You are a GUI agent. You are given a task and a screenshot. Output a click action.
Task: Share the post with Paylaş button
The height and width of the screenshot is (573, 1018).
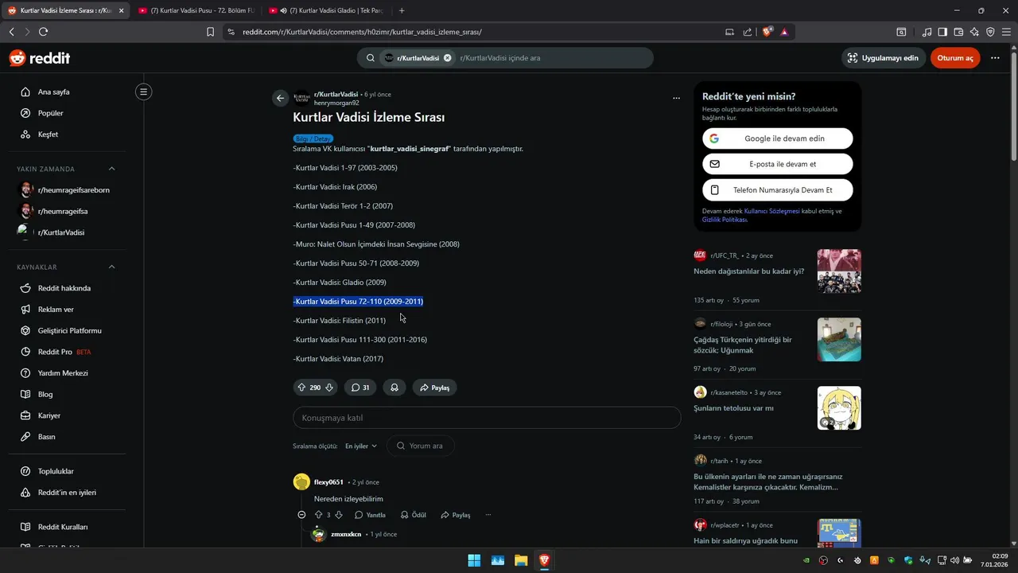tap(434, 388)
